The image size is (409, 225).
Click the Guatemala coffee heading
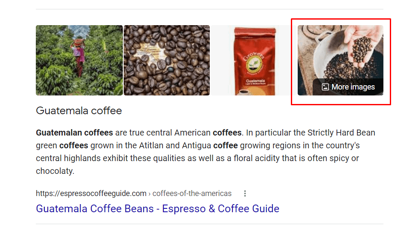[x=79, y=110]
